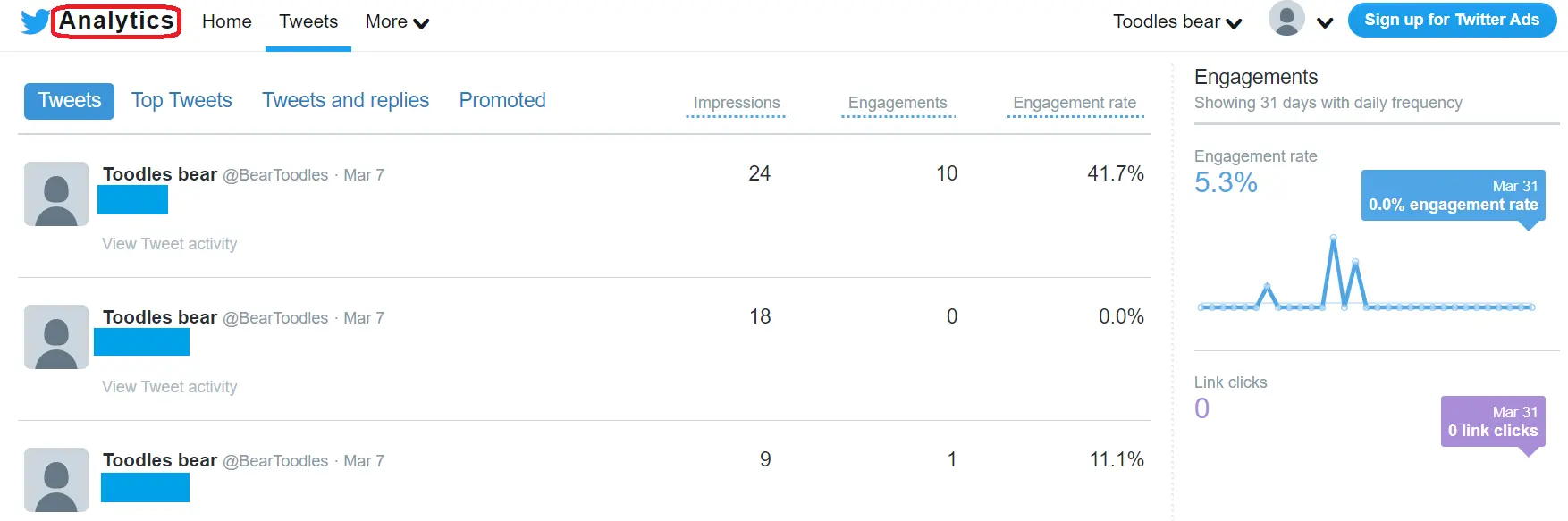Image resolution: width=1568 pixels, height=521 pixels.
Task: Click the blue Tweets filter button
Action: 69,101
